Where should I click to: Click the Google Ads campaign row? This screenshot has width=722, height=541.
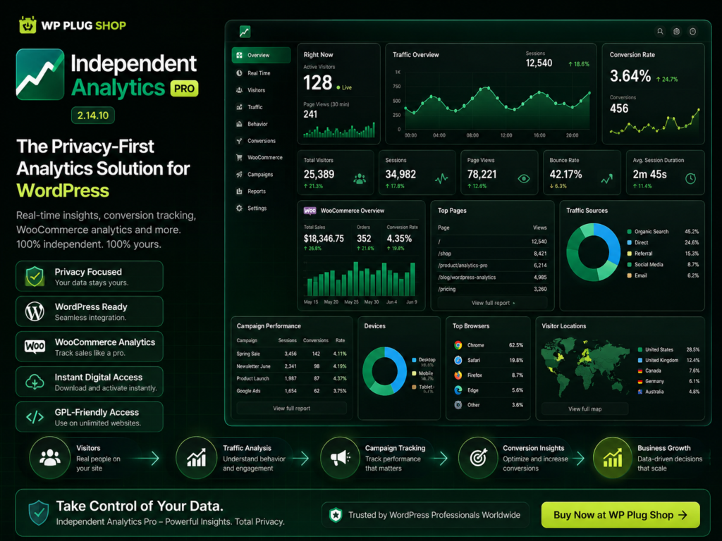point(291,391)
